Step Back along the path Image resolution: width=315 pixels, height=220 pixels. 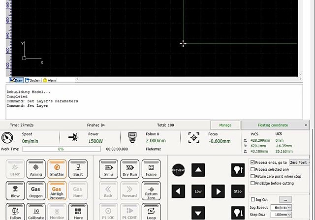pos(108,190)
